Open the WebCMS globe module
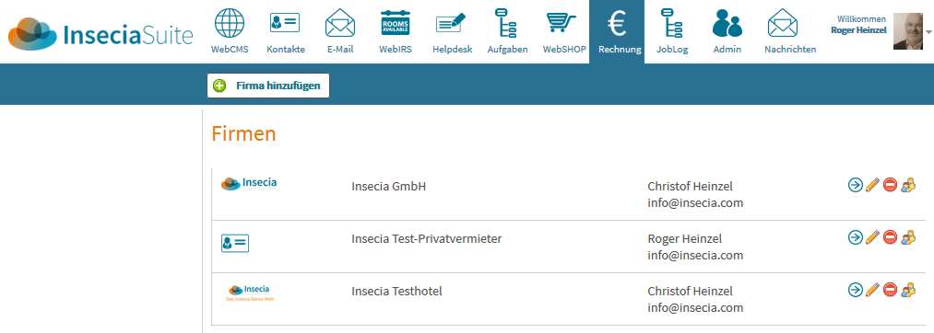This screenshot has width=934, height=333. pos(229,31)
